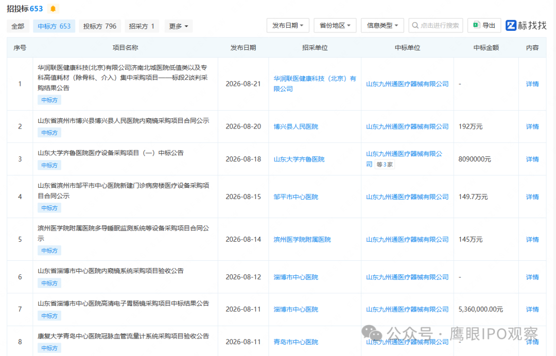556x356 pixels.
Task: Select the 中标方 653 tab
Action: 54,26
